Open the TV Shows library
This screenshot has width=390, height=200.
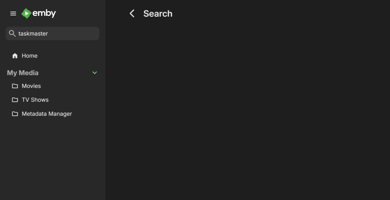35,100
